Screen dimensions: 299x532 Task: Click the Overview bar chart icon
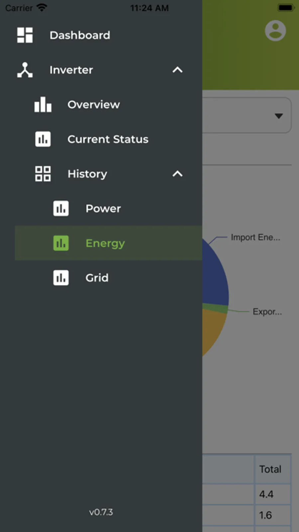click(43, 105)
